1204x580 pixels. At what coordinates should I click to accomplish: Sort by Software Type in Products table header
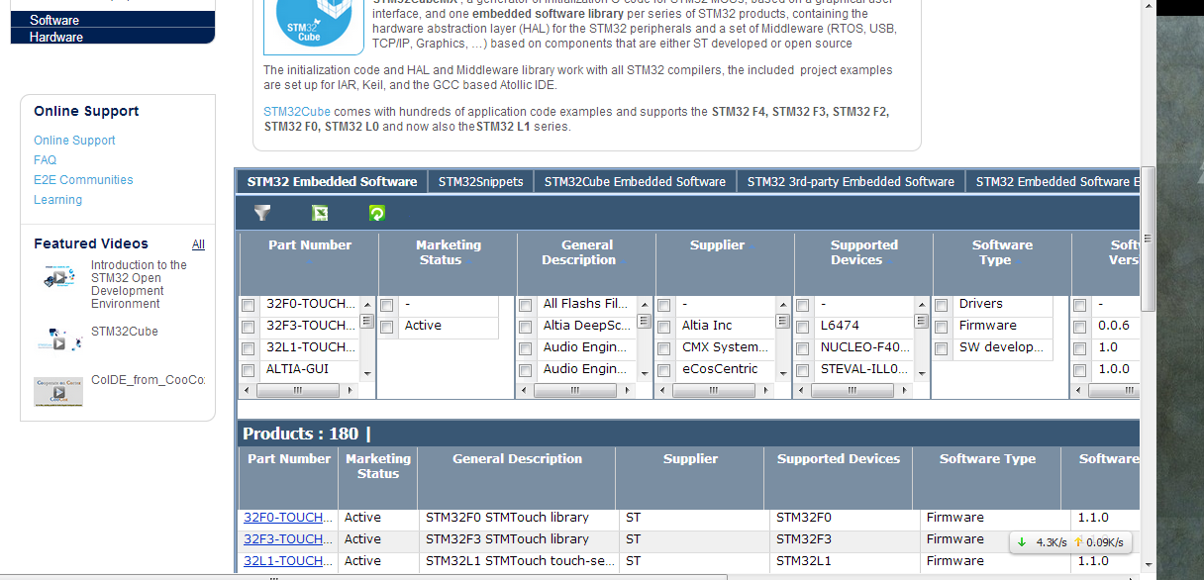click(987, 459)
